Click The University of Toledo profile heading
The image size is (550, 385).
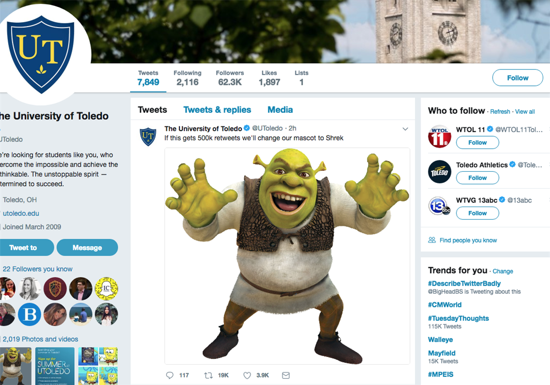54,116
